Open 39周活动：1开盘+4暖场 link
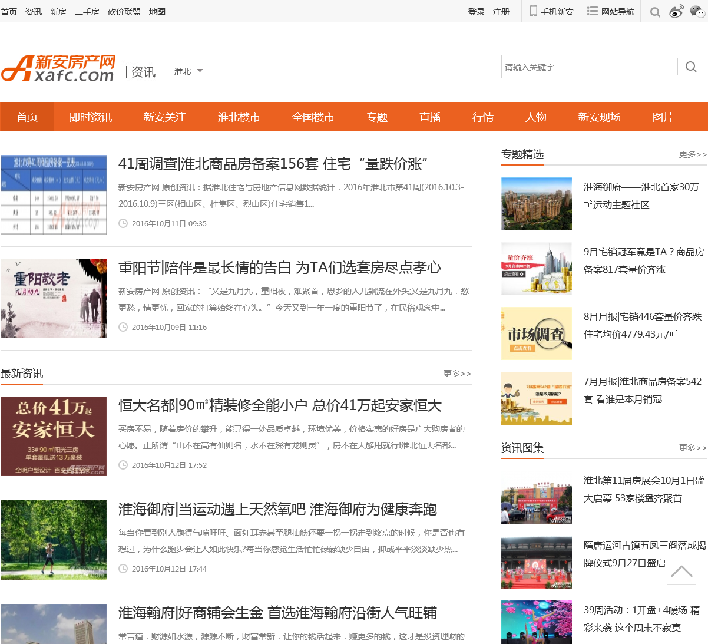 pyautogui.click(x=642, y=619)
